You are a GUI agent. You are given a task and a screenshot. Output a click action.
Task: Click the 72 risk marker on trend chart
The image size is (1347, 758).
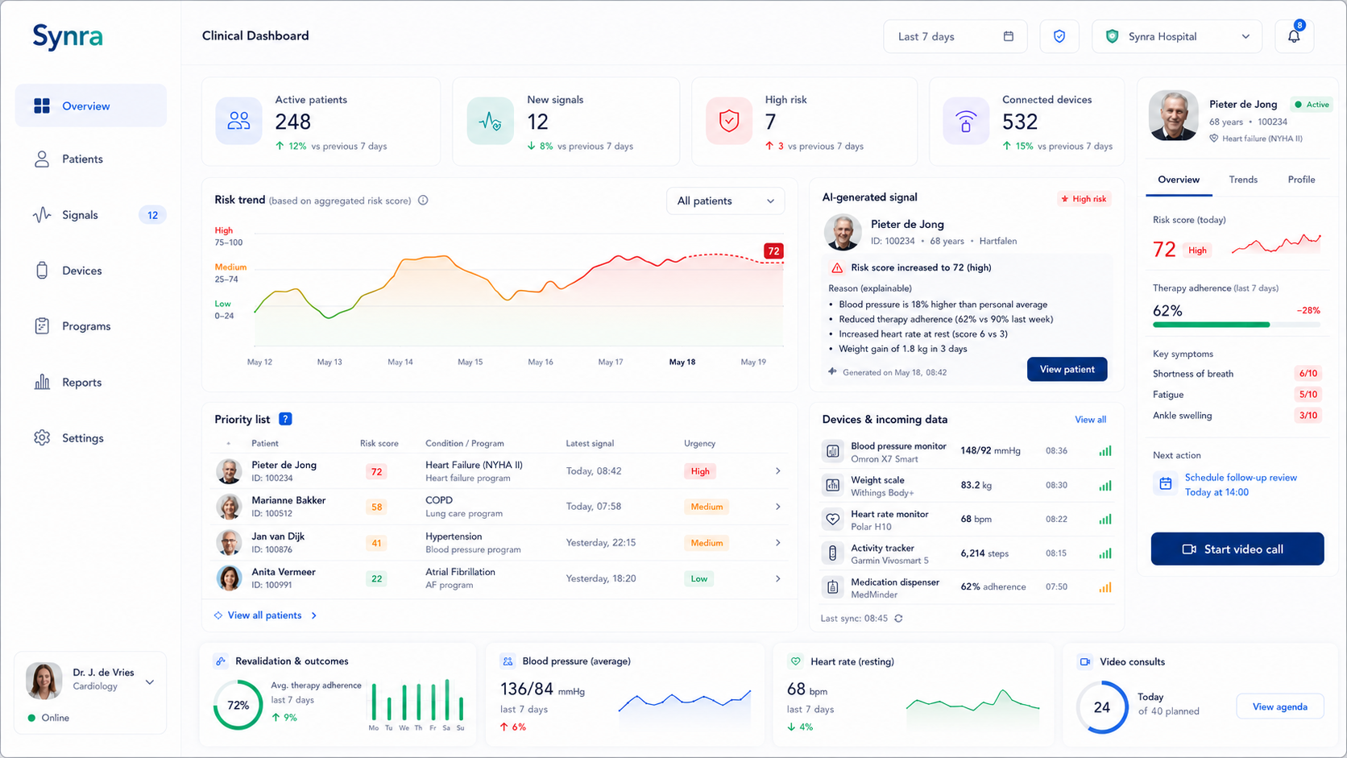[773, 251]
